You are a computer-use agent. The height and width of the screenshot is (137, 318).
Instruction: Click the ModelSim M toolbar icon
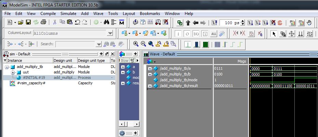pos(121,22)
